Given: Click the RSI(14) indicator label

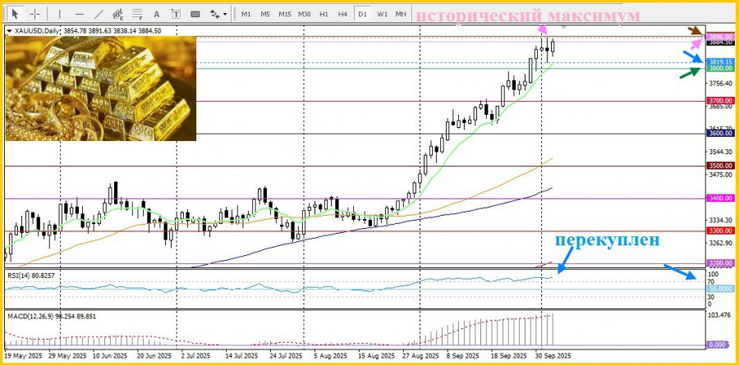Looking at the screenshot, I should (x=30, y=274).
